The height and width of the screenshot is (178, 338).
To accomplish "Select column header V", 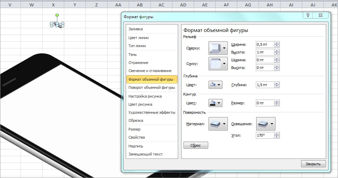I will (x=10, y=5).
